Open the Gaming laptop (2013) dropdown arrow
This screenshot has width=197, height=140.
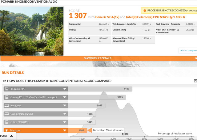pyautogui.click(x=65, y=114)
